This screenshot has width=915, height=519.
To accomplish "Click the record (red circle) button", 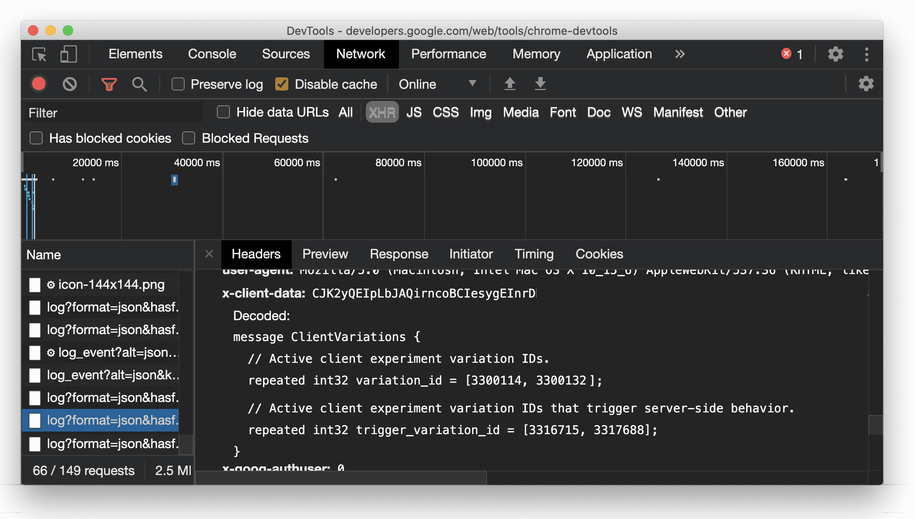I will [x=39, y=84].
